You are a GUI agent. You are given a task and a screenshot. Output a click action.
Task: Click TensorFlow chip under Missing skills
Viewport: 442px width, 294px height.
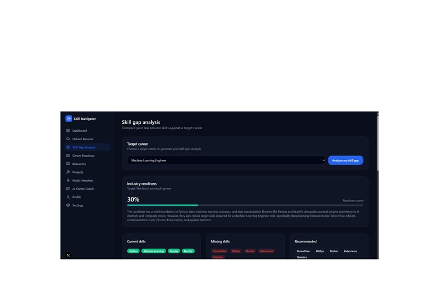[219, 251]
